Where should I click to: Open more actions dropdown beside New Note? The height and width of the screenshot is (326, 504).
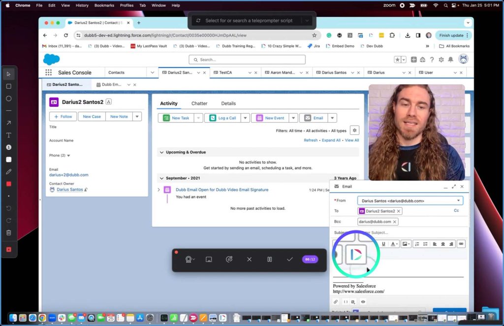pyautogui.click(x=137, y=116)
